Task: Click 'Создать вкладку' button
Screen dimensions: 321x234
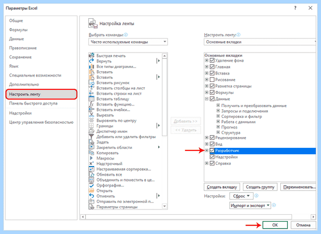Action: pos(221,187)
